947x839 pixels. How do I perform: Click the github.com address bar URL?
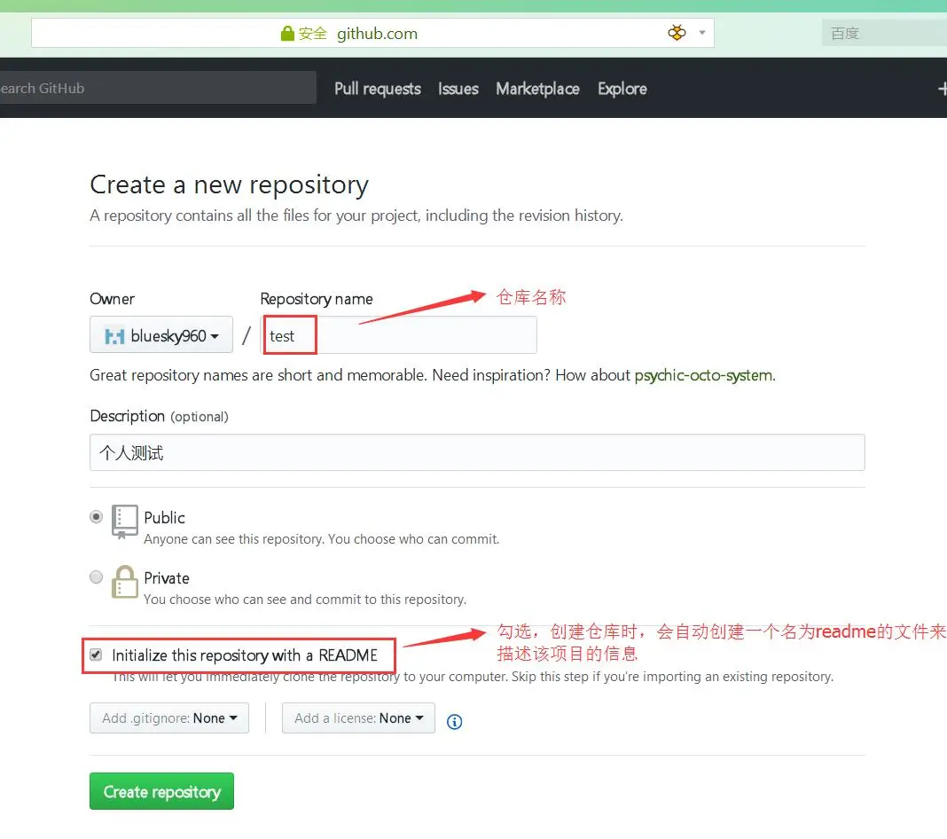(377, 33)
